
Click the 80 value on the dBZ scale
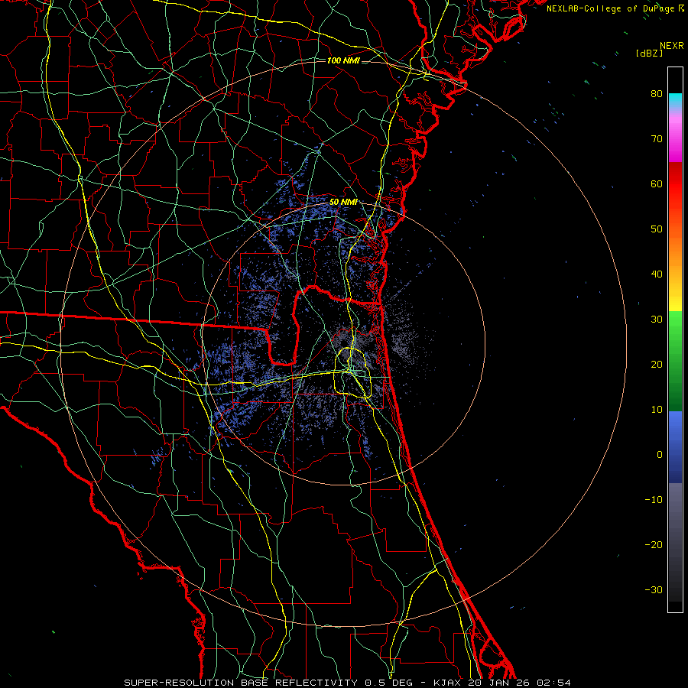coord(657,94)
